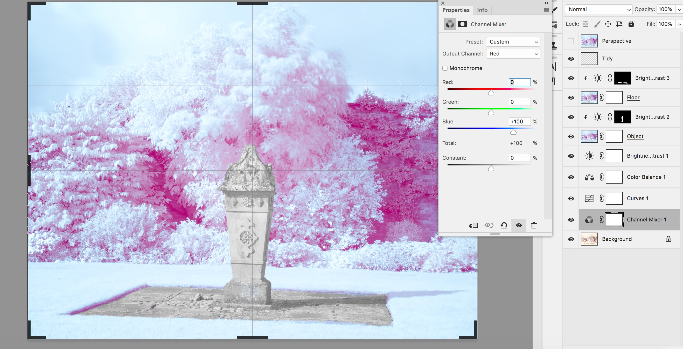Click the lock all padlock icon
This screenshot has width=683, height=349.
click(631, 24)
